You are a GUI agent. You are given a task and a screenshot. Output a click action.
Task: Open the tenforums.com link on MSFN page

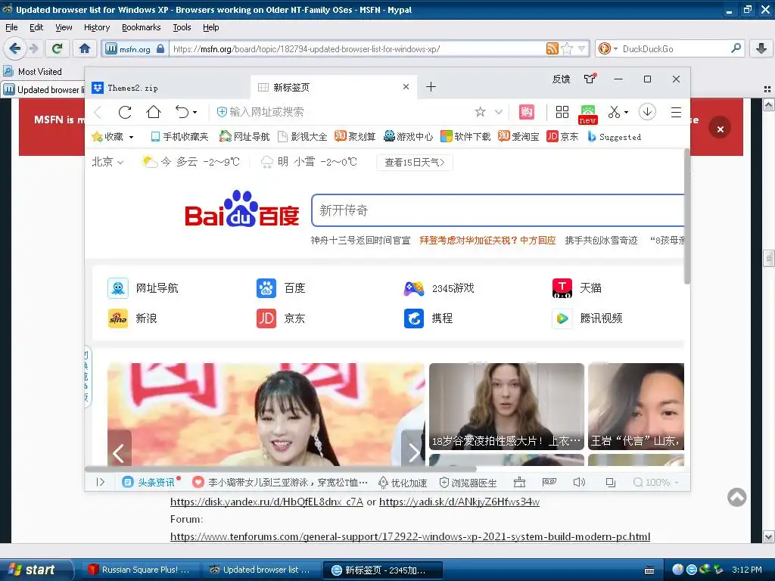point(410,536)
